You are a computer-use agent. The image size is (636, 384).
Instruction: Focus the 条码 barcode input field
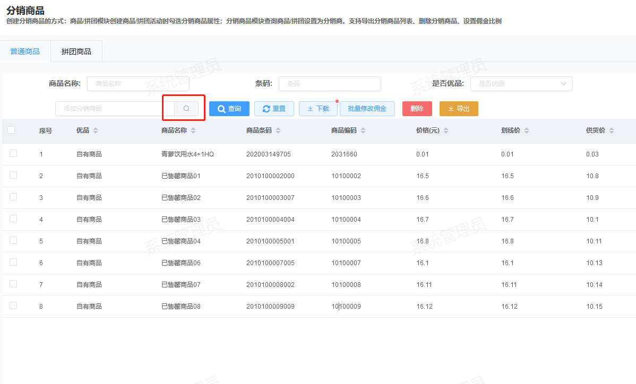tap(329, 84)
